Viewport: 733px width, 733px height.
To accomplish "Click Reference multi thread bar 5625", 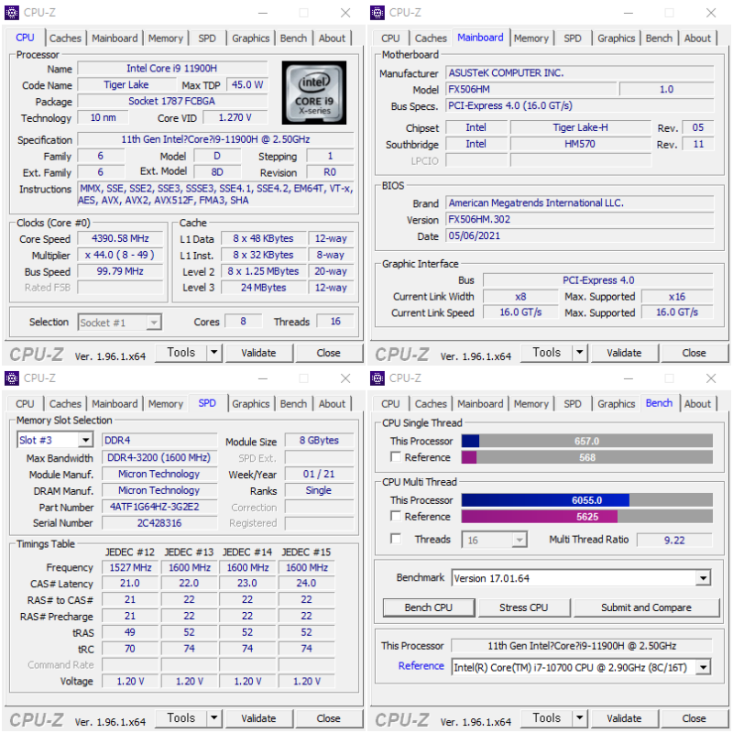I will point(587,517).
